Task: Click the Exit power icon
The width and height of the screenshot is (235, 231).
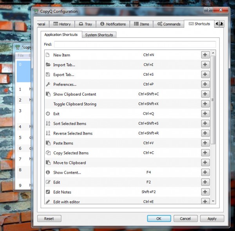Action: point(48,114)
